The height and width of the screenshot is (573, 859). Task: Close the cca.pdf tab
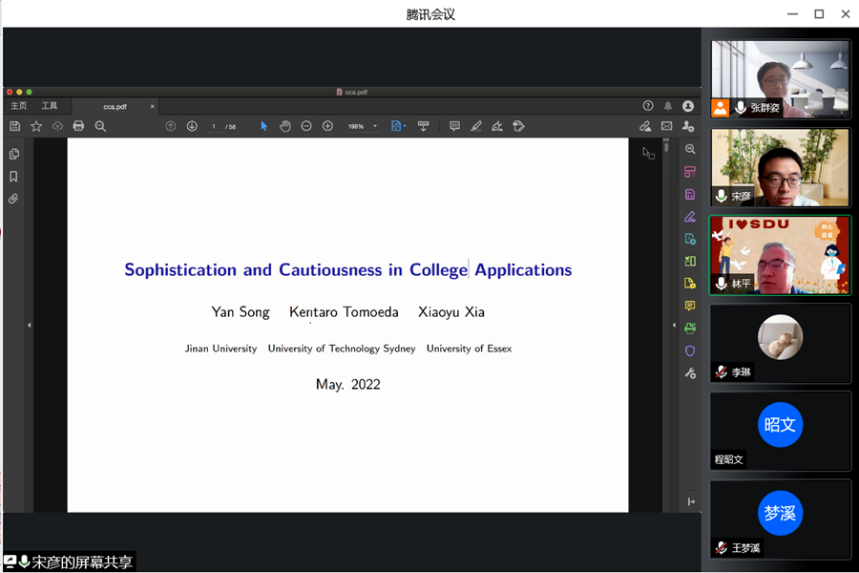pos(153,106)
